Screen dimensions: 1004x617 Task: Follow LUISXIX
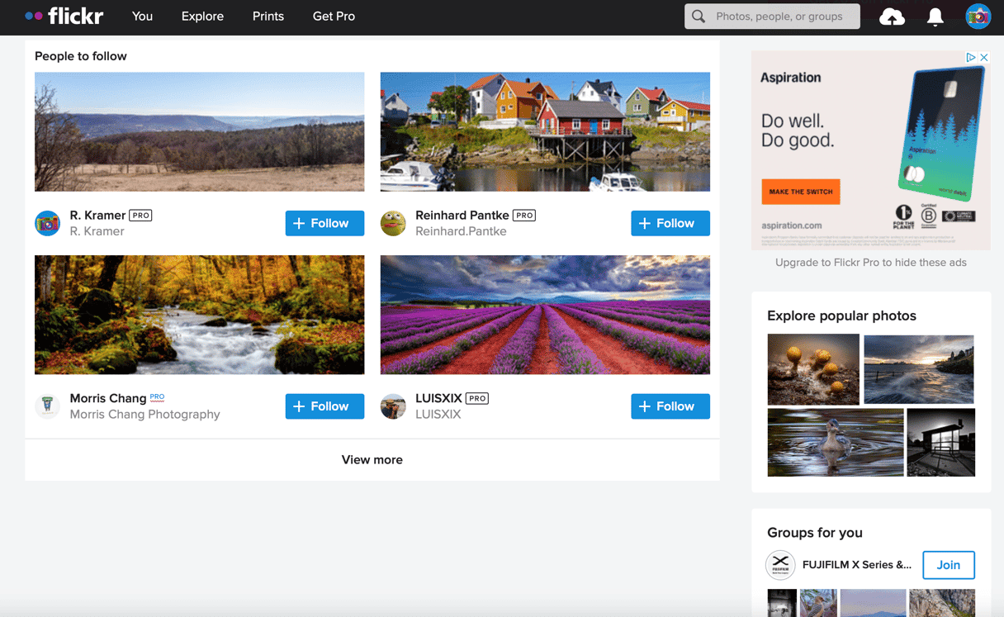click(670, 406)
